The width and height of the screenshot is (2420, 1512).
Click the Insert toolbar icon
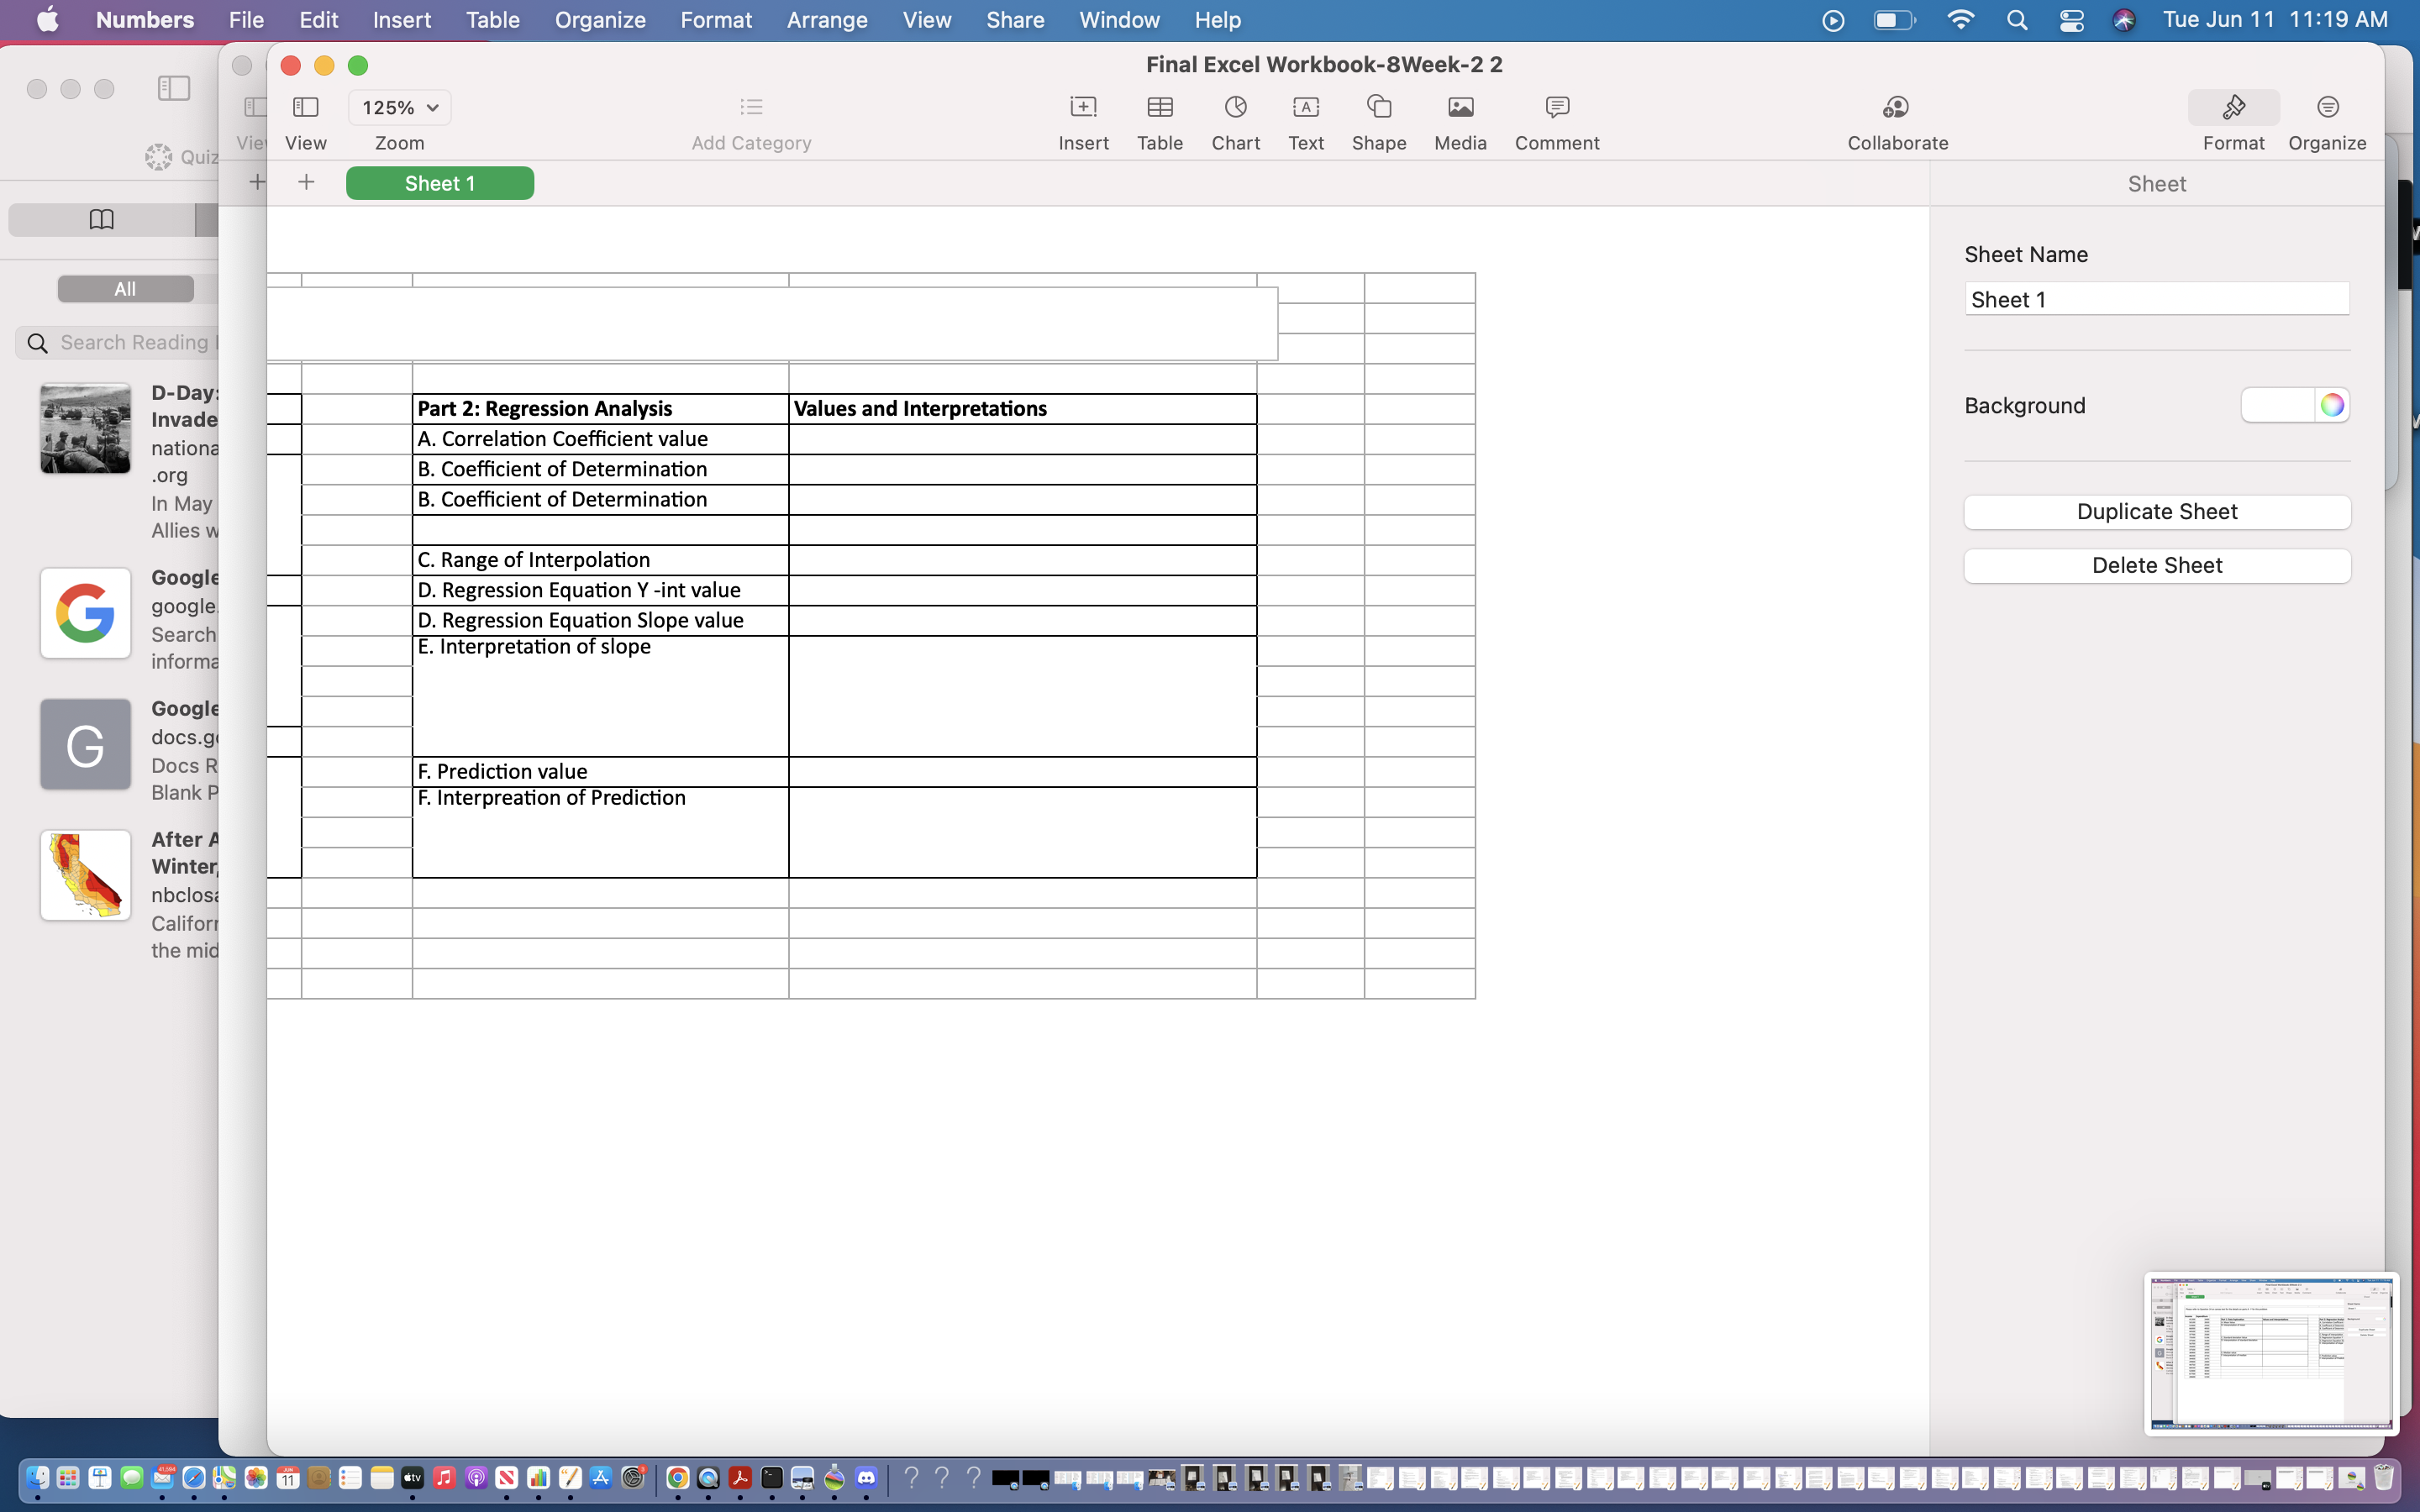click(1083, 108)
